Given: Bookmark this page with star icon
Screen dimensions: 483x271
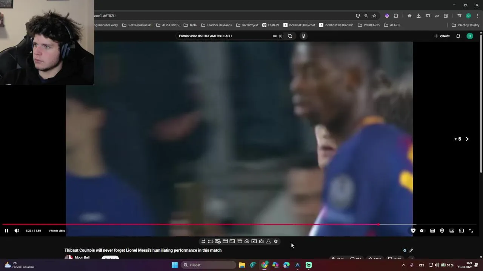Looking at the screenshot, I should point(374,16).
